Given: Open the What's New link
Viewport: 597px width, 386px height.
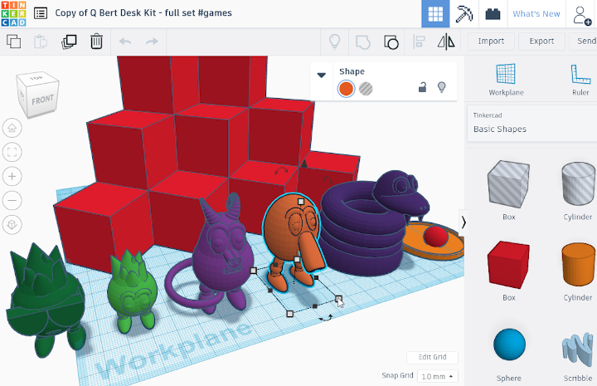Looking at the screenshot, I should pyautogui.click(x=536, y=14).
